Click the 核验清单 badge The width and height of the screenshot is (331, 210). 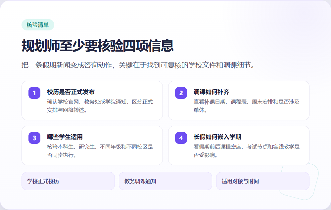pyautogui.click(x=38, y=25)
